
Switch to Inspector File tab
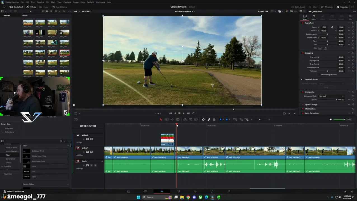point(350,17)
